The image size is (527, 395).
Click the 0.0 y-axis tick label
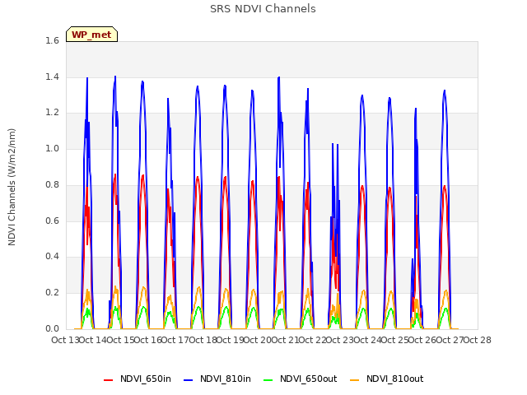(52, 328)
